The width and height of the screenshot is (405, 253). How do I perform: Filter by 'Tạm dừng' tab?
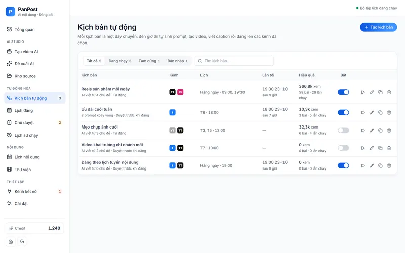tap(149, 61)
